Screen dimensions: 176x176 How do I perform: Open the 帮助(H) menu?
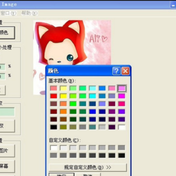29,13
